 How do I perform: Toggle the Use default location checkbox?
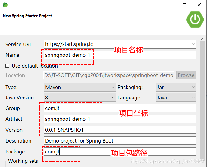[8, 66]
